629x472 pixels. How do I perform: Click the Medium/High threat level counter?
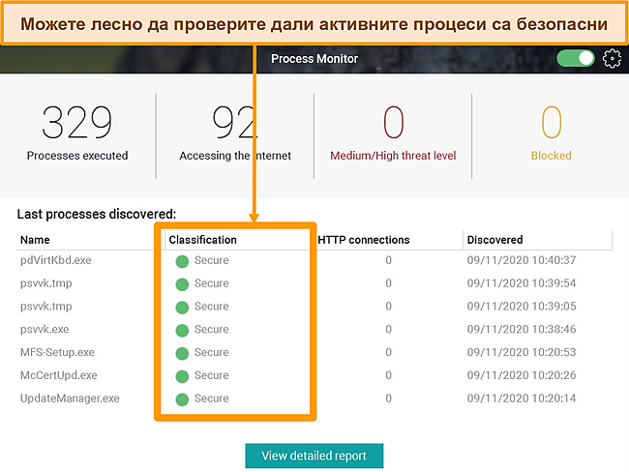coord(393,133)
